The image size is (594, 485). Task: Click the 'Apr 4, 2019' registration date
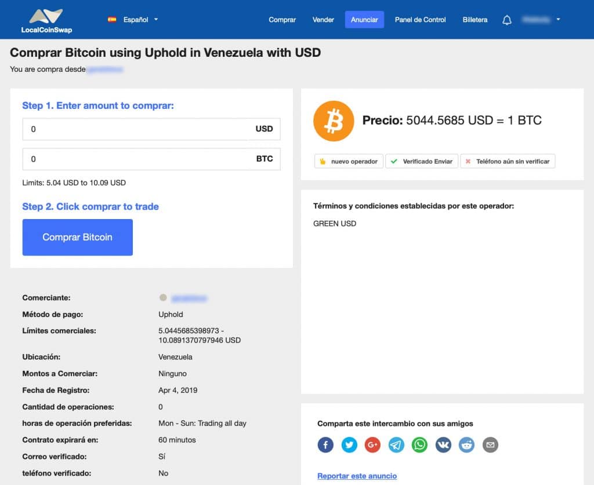(x=178, y=390)
